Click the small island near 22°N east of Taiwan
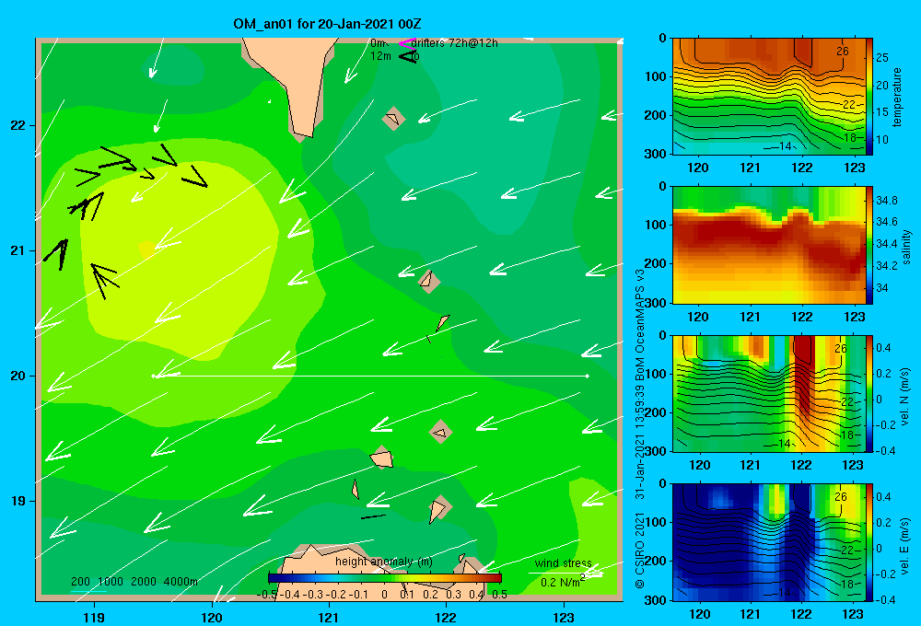The height and width of the screenshot is (626, 921). (393, 119)
